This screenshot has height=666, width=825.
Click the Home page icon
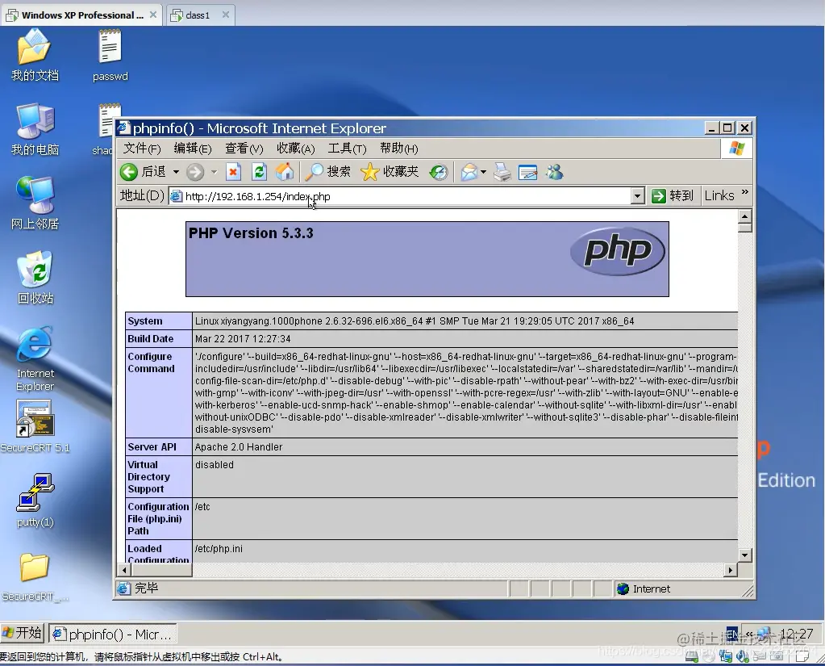pyautogui.click(x=285, y=172)
